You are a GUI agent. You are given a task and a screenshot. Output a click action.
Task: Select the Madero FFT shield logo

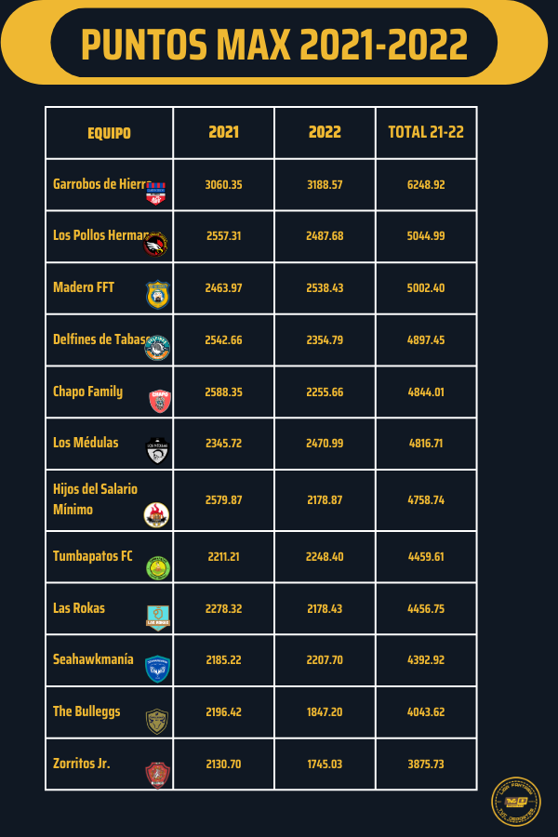156,295
